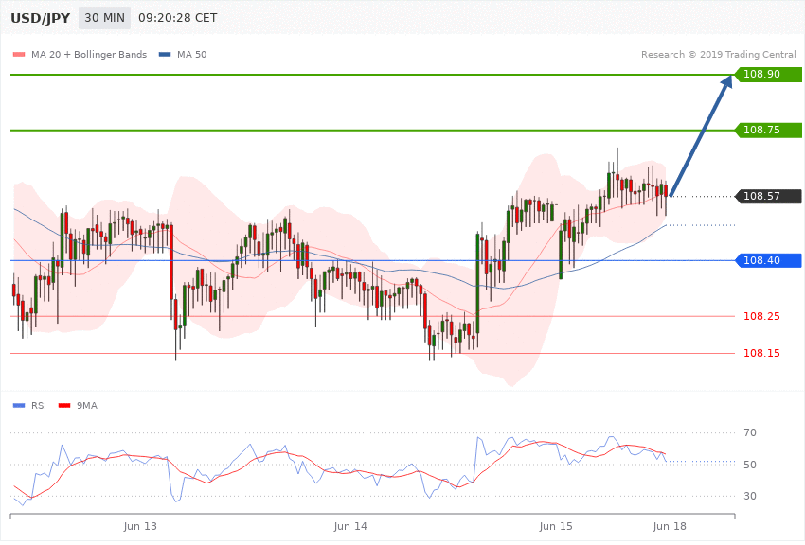
Task: Click the RSI 30 axis value
Action: click(750, 497)
